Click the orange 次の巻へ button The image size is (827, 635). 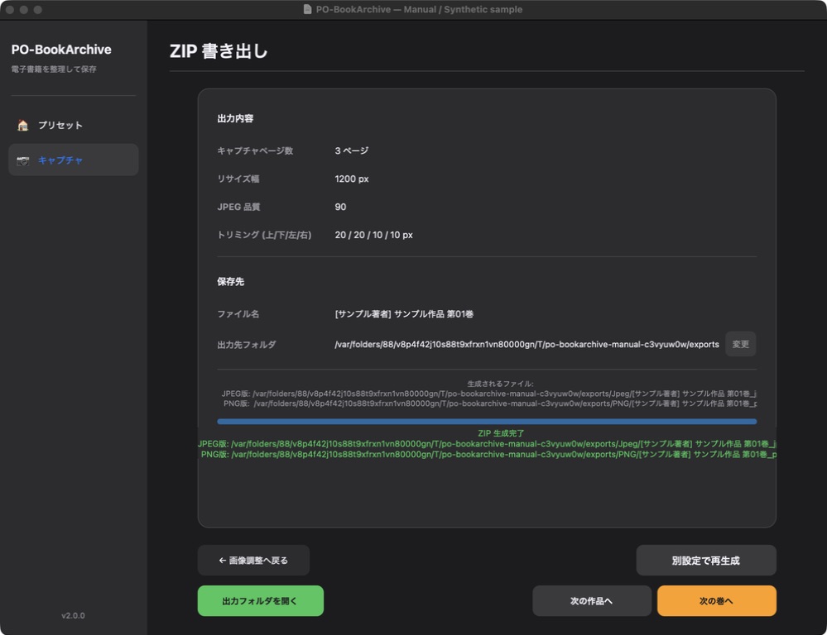(x=716, y=601)
